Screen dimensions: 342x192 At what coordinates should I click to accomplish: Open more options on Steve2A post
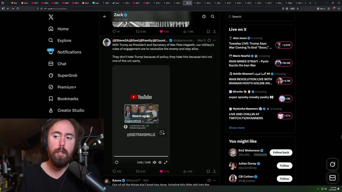coord(214,41)
